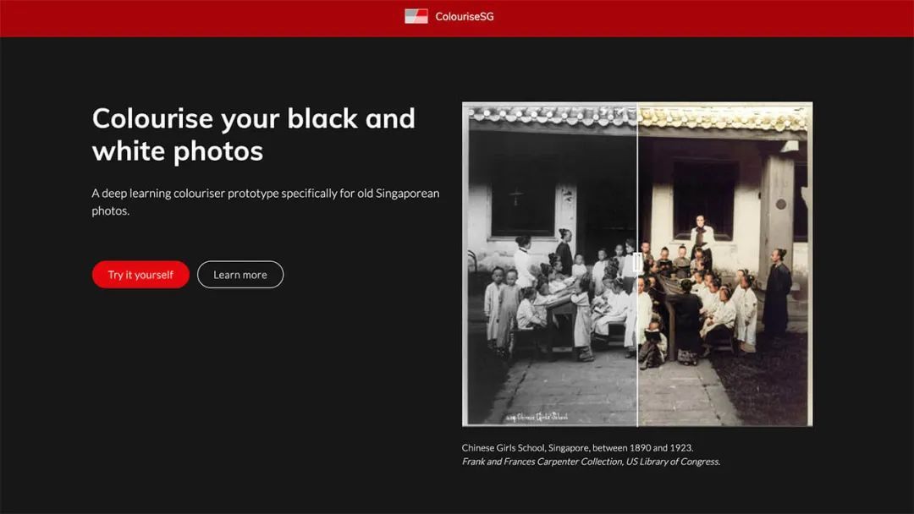Viewport: 914px width, 514px height.
Task: Open the ColouriseSG home title link
Action: coord(464,16)
